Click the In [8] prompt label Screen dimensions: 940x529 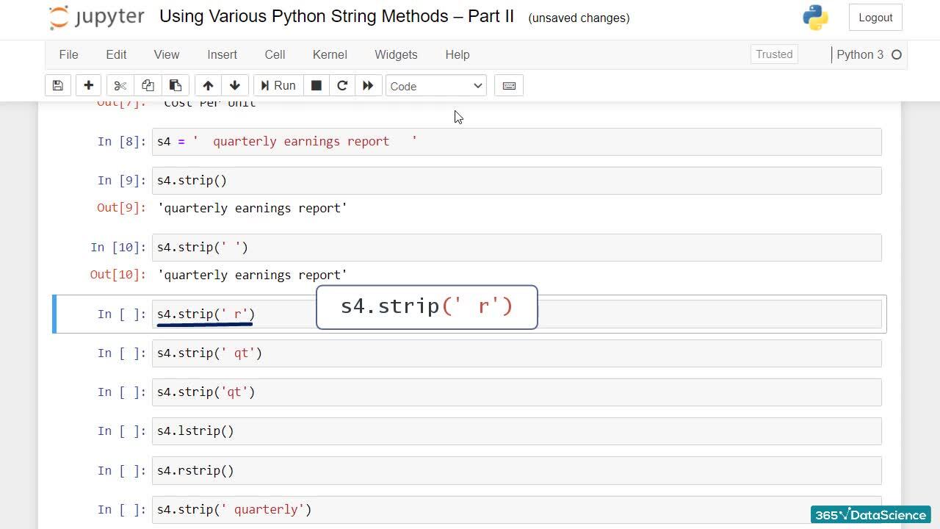122,142
